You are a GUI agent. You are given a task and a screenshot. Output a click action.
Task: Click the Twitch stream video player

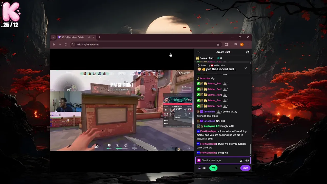tap(122, 110)
